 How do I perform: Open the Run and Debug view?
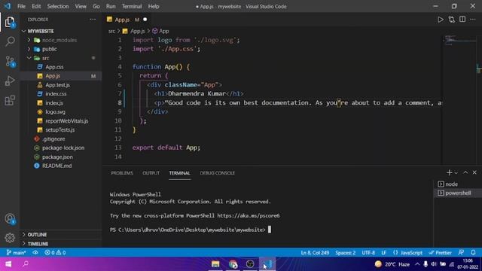click(x=10, y=81)
